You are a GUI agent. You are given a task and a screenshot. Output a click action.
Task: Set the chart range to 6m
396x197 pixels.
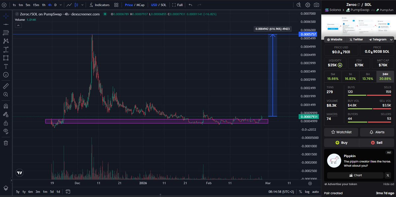click(30, 192)
